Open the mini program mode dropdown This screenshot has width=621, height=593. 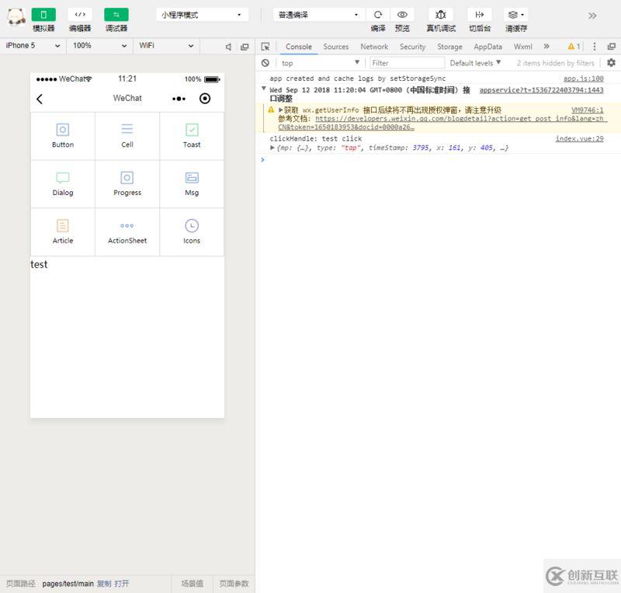click(x=202, y=15)
